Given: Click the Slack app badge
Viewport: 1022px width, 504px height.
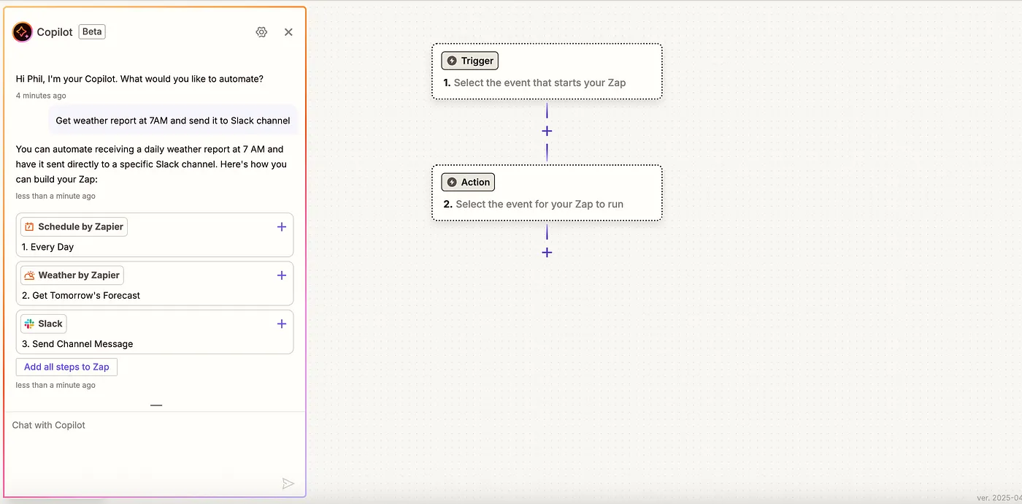Looking at the screenshot, I should (44, 324).
